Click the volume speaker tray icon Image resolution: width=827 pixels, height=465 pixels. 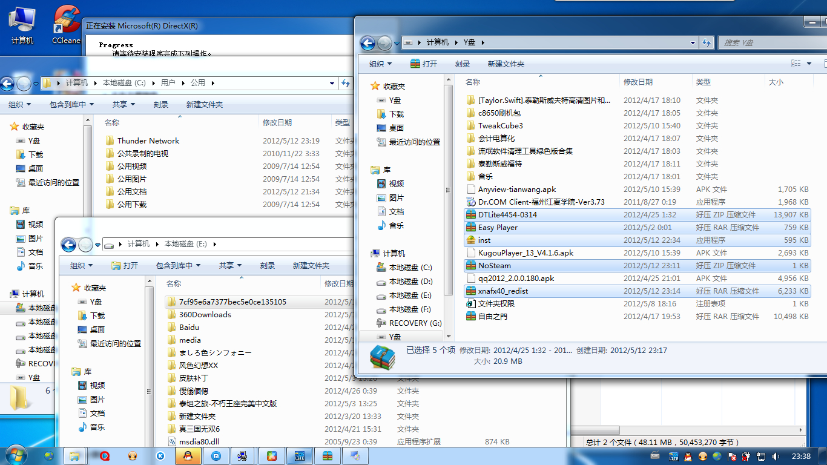click(777, 456)
